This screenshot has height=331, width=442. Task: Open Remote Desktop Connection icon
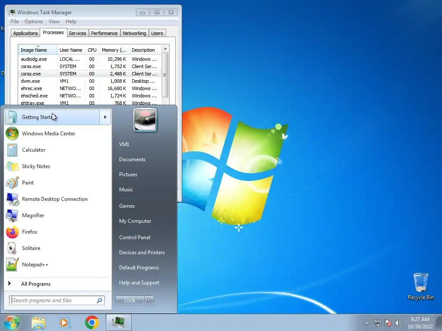12,199
